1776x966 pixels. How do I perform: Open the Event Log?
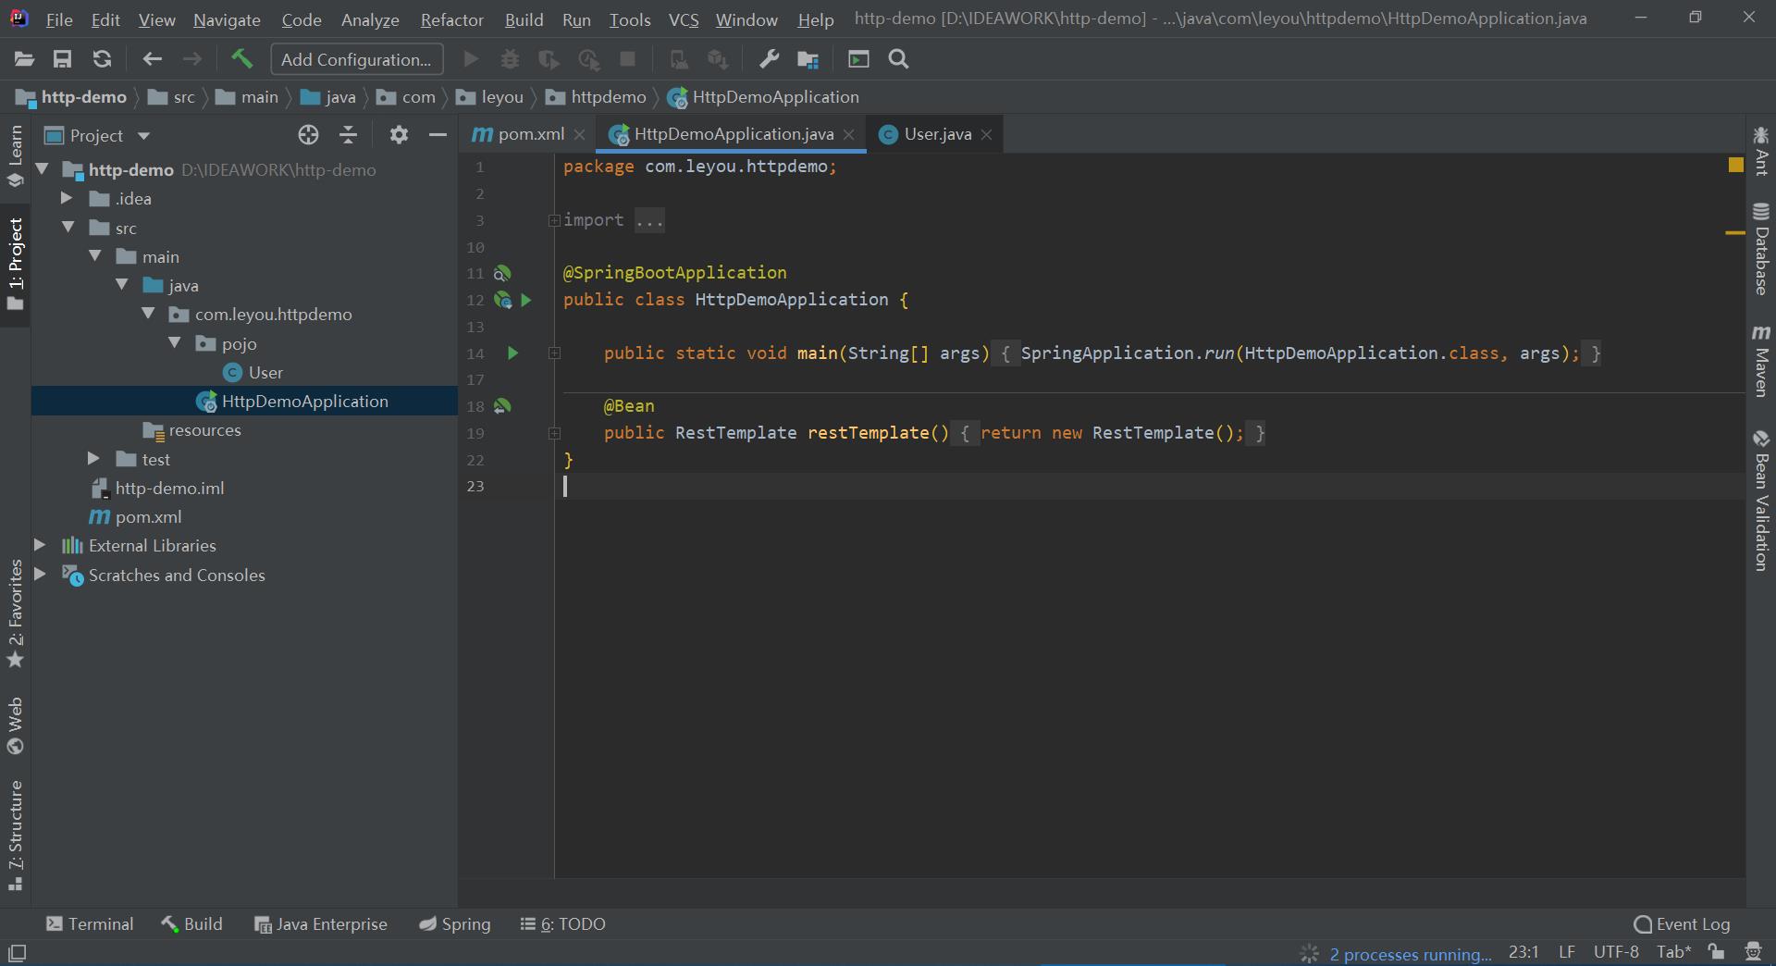(1682, 923)
